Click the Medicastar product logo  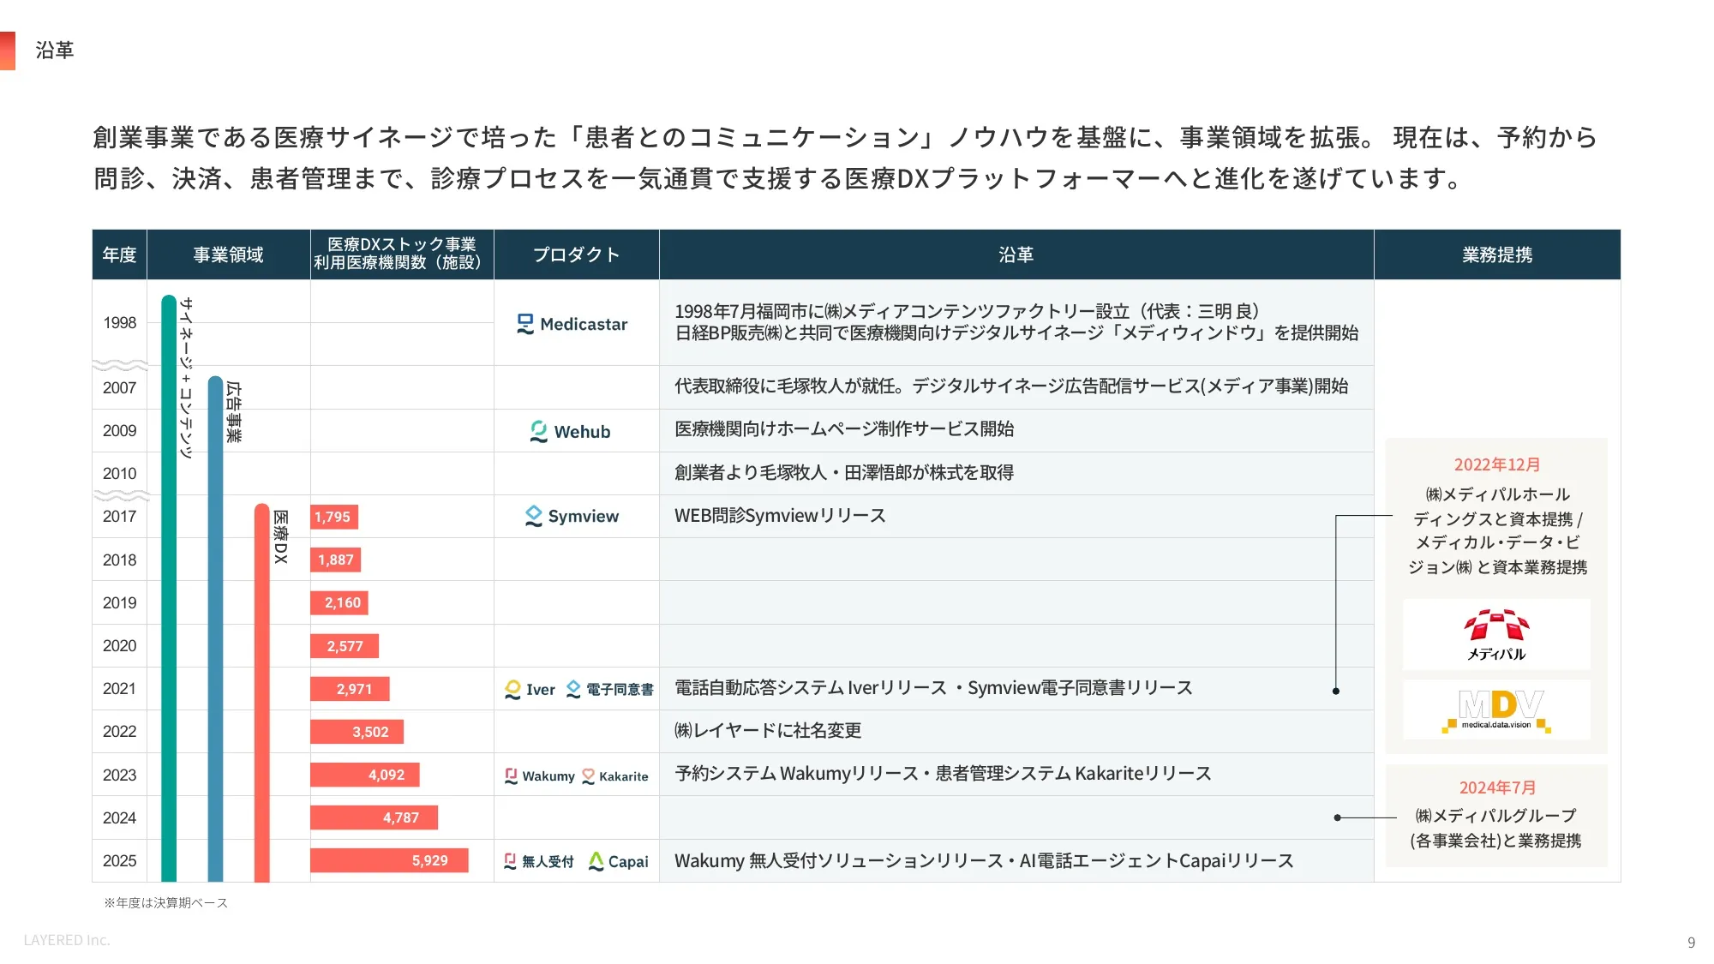click(x=572, y=324)
